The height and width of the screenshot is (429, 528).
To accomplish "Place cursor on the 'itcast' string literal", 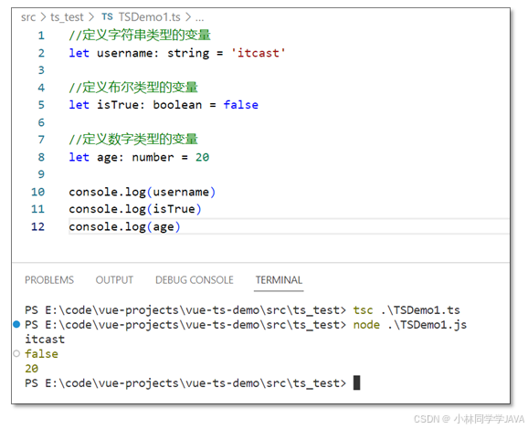I will pos(258,53).
